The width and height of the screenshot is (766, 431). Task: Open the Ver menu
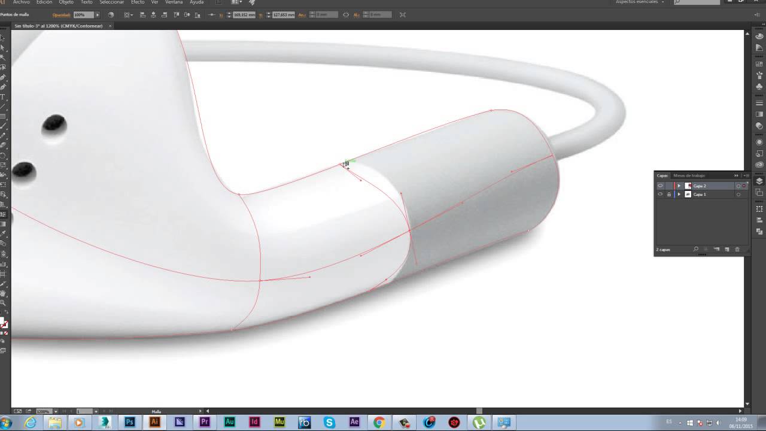(154, 2)
